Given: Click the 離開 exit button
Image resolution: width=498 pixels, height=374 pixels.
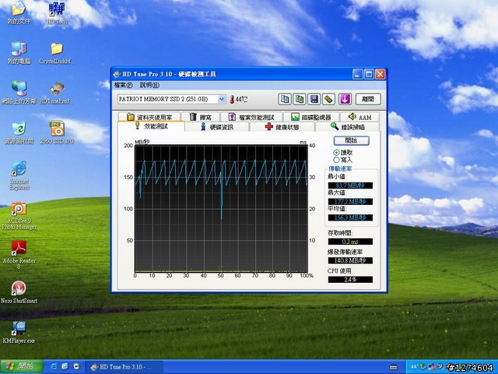Looking at the screenshot, I should [368, 99].
